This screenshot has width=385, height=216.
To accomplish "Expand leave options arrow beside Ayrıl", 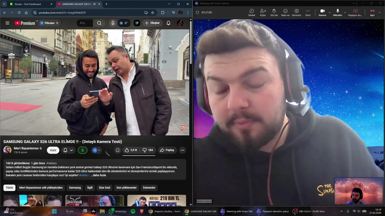I will point(380,13).
